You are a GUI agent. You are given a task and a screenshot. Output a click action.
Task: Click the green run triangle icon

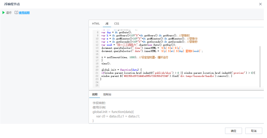point(4,13)
